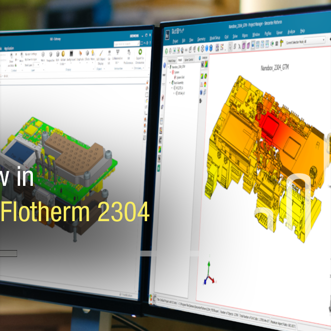Click the Nanobox_2304_GTM title in the viewport
Screen dimensions: 331x331
tap(275, 68)
